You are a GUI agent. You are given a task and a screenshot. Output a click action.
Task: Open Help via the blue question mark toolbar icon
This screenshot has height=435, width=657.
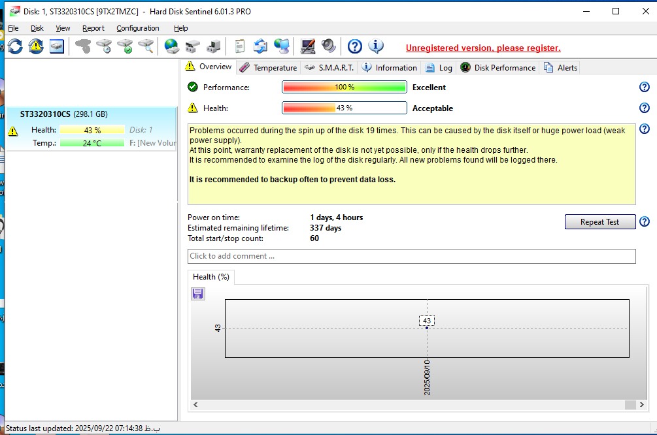point(354,46)
